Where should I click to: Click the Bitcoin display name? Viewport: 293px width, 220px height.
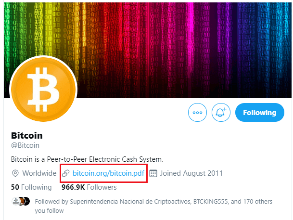coord(27,135)
